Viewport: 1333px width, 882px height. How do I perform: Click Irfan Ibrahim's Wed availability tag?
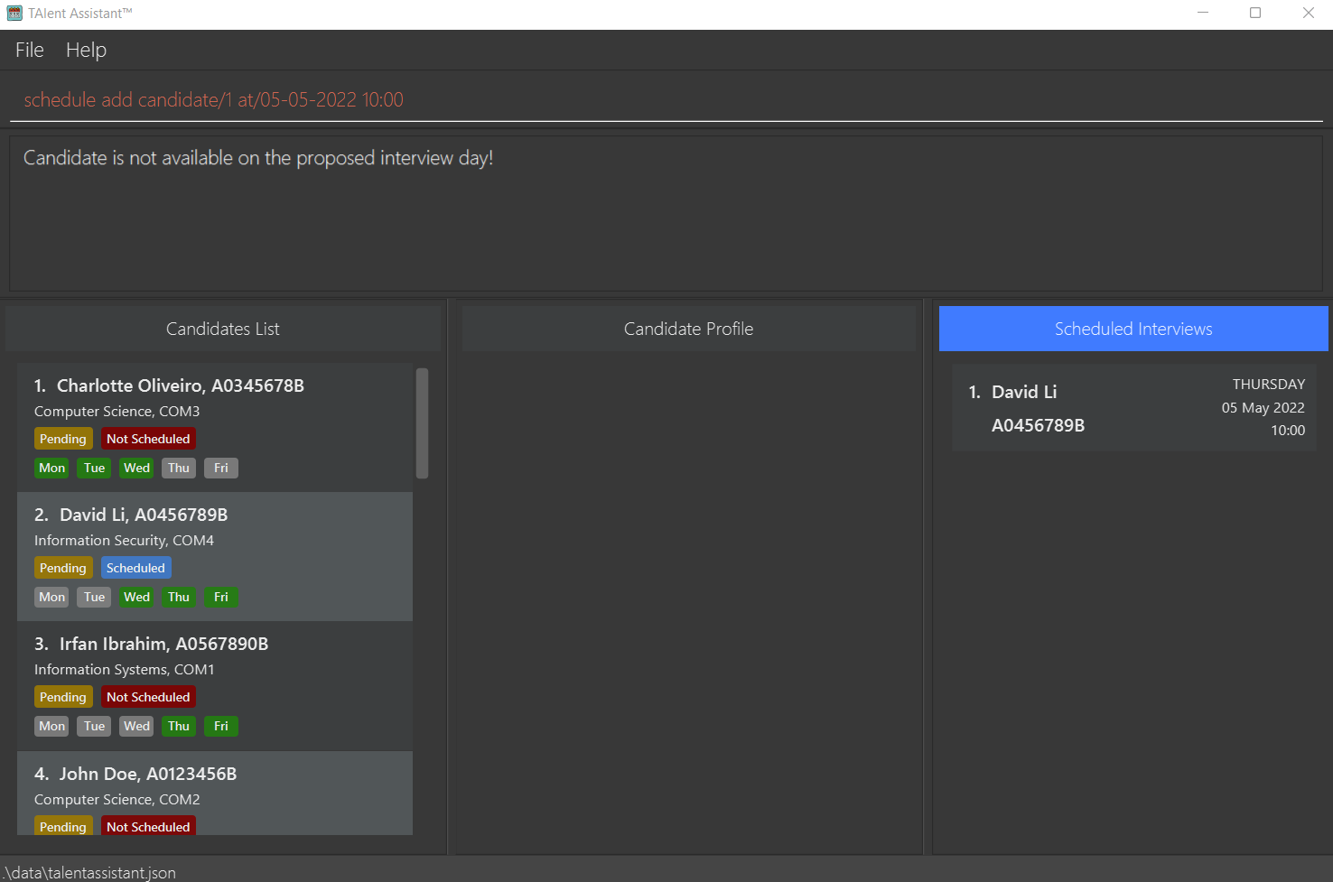pos(136,726)
